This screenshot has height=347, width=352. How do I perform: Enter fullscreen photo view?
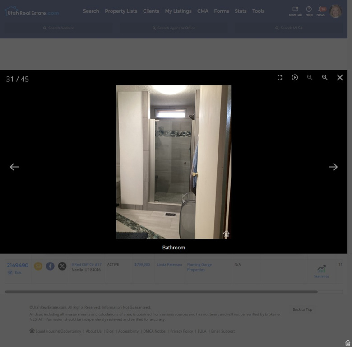(280, 78)
